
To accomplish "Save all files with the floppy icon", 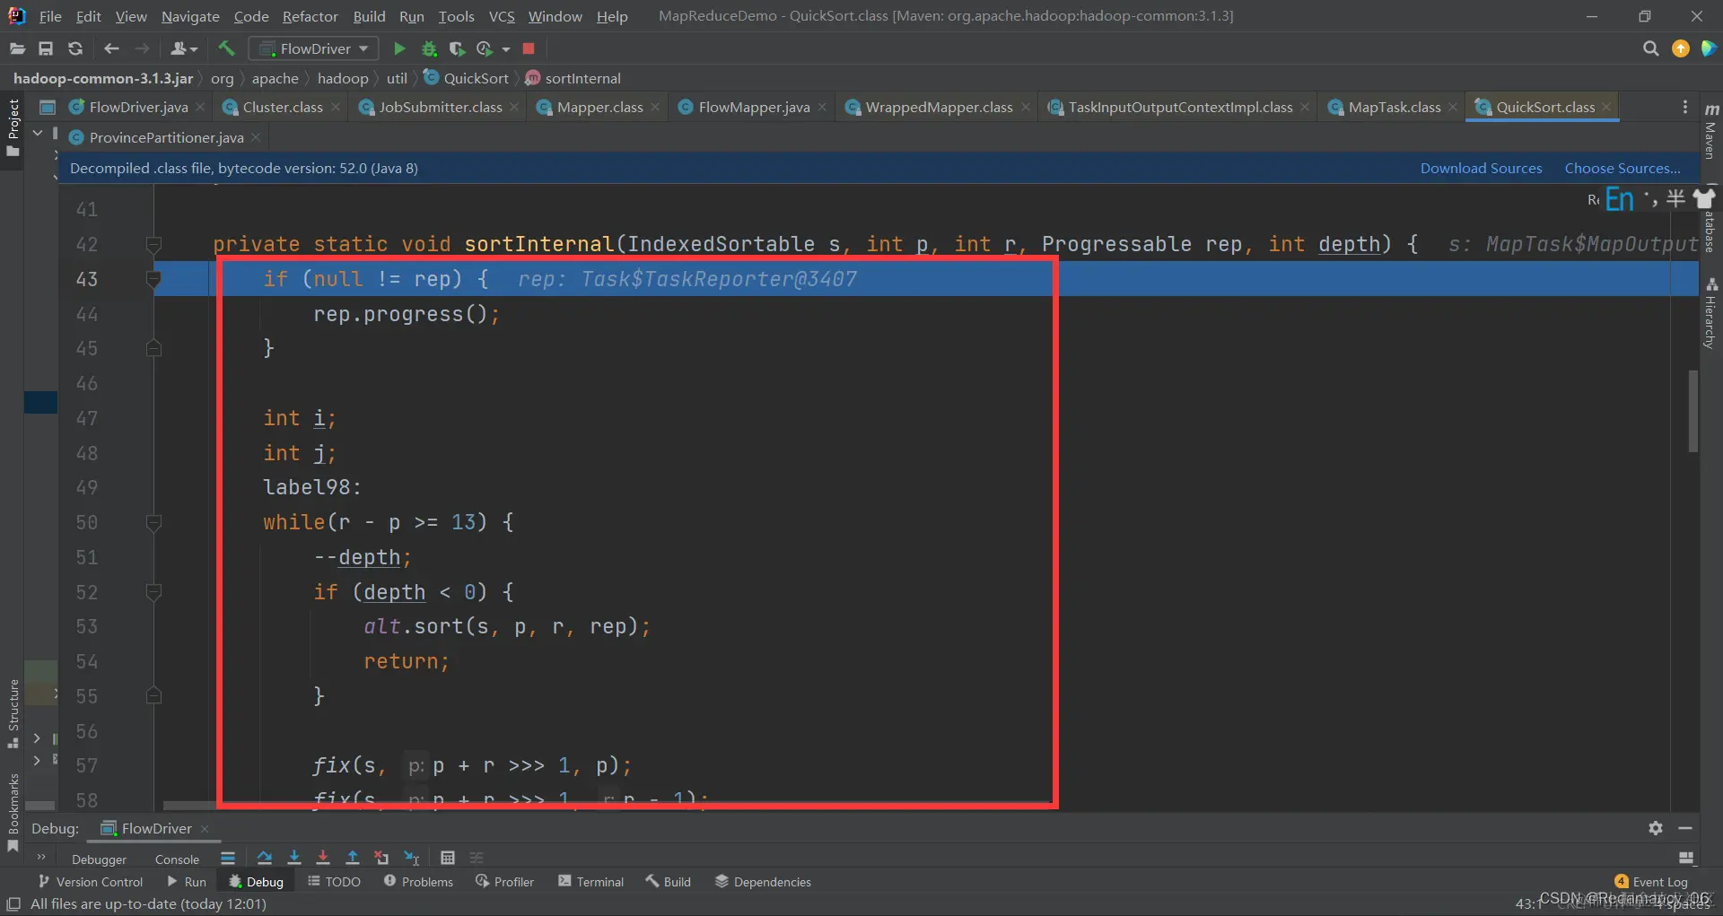I will (x=46, y=48).
